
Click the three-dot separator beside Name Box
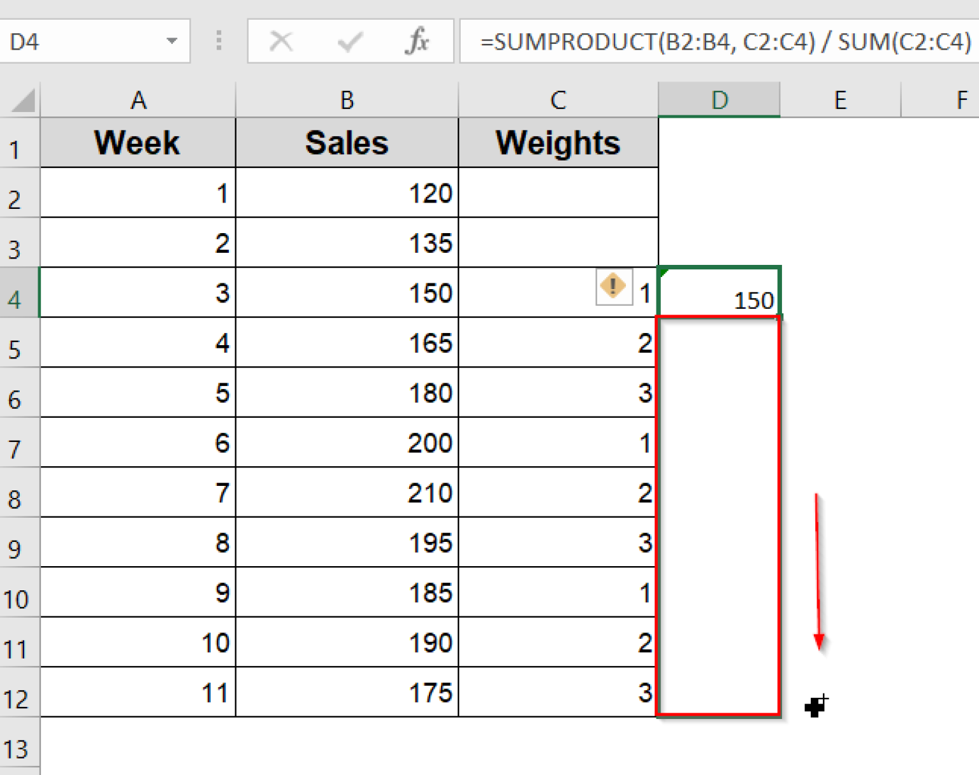pyautogui.click(x=218, y=41)
